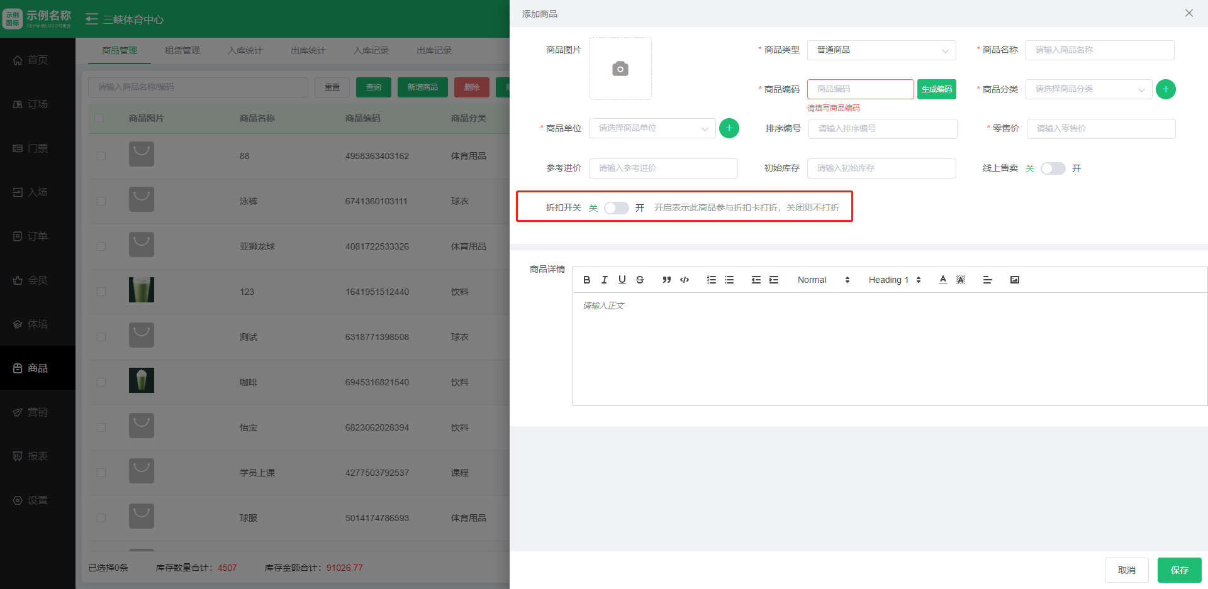This screenshot has height=589, width=1208.
Task: Toggle underline in the rich text toolbar
Action: [622, 280]
